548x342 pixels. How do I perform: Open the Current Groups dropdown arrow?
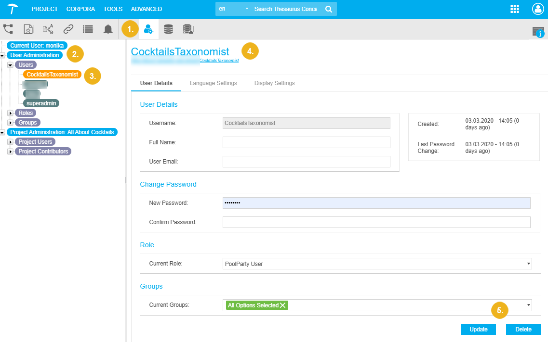pyautogui.click(x=528, y=305)
